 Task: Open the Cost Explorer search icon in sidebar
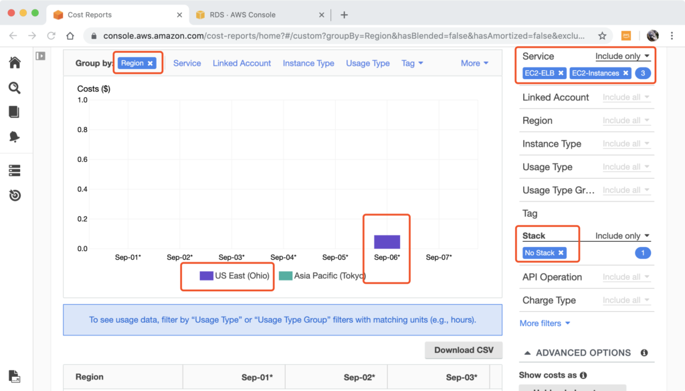coord(15,88)
